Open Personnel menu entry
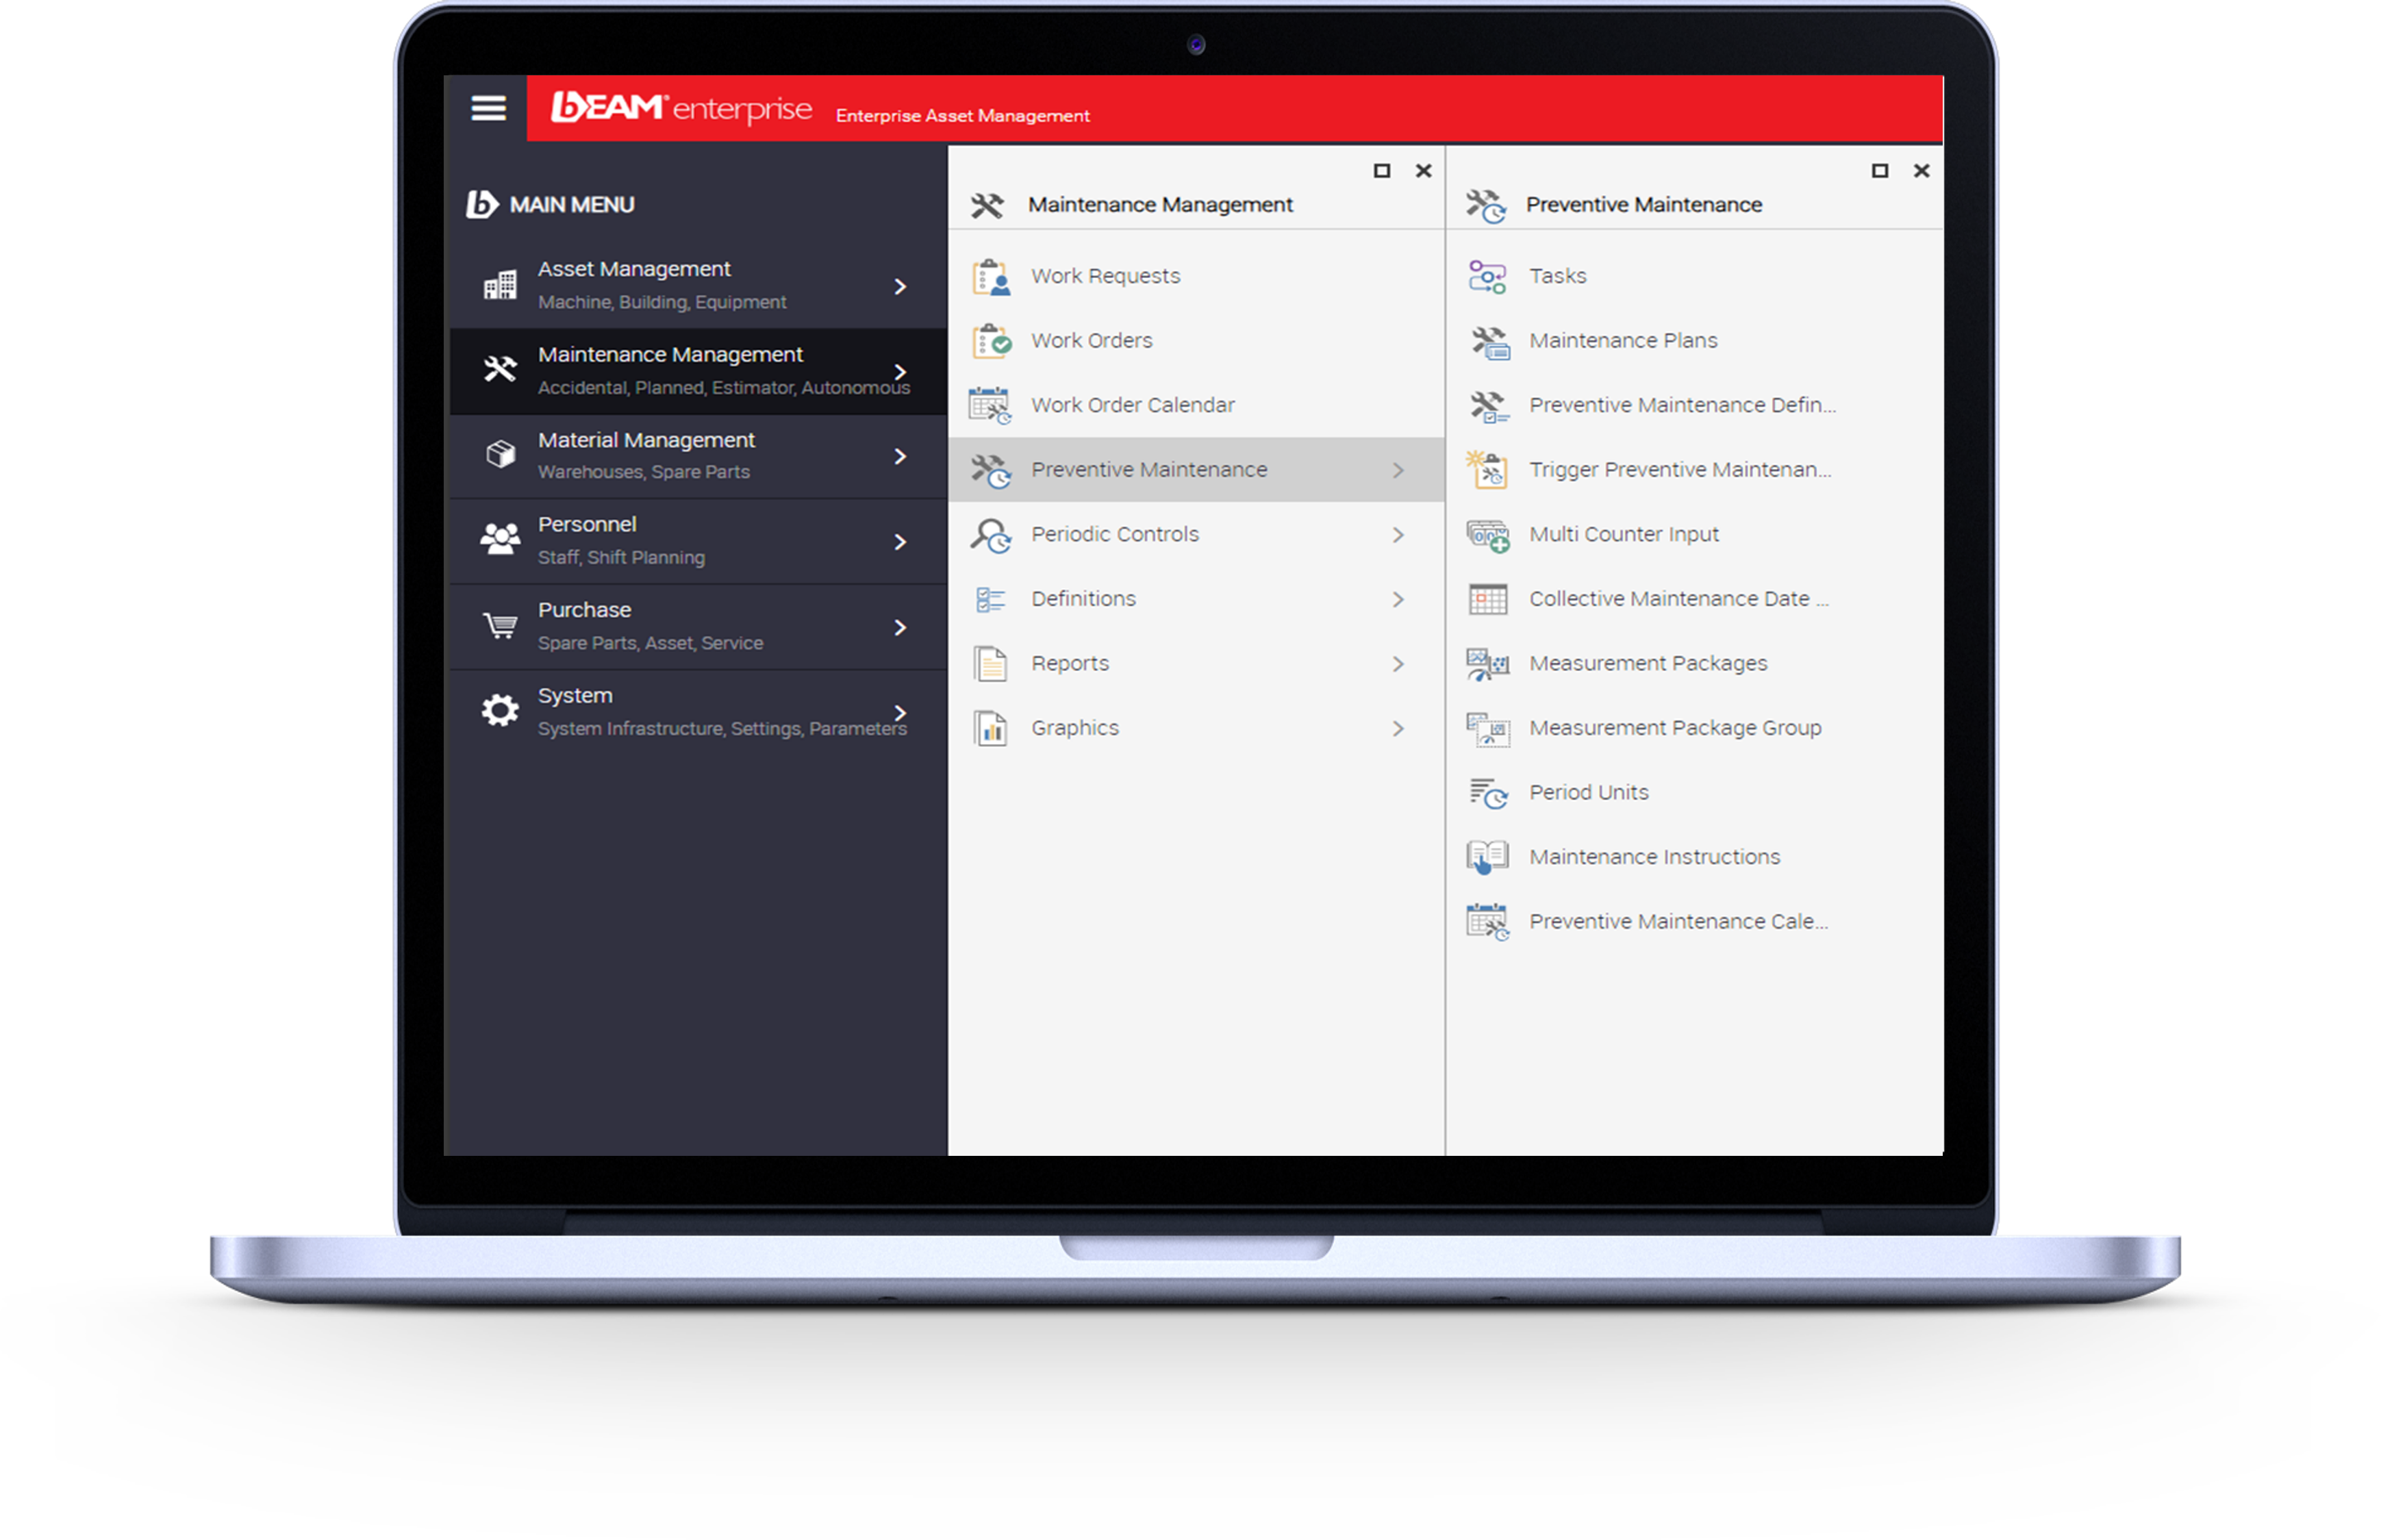 (x=698, y=541)
